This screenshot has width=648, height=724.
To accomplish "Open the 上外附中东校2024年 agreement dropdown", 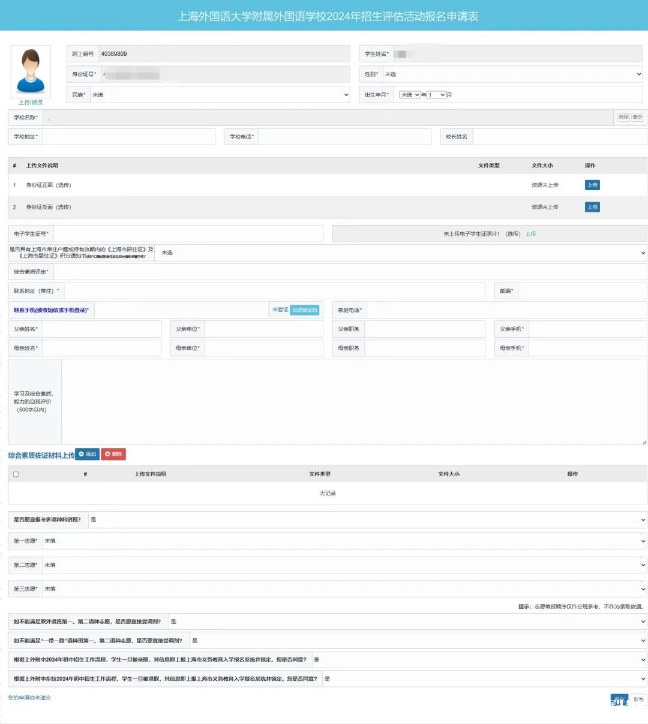I will point(485,679).
